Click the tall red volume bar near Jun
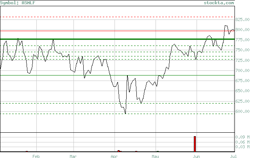The height and width of the screenshot is (158, 256). pos(195,144)
